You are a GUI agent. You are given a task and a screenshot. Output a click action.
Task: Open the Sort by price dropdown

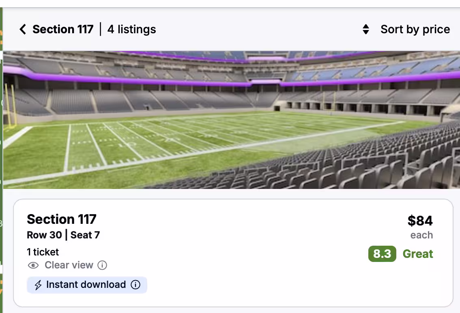pos(415,29)
